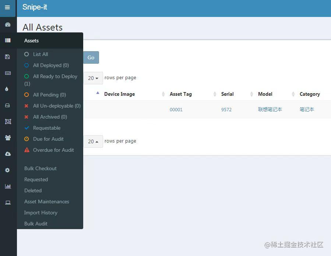The width and height of the screenshot is (331, 256).
Task: Choose All Deployed filter option
Action: [51, 65]
